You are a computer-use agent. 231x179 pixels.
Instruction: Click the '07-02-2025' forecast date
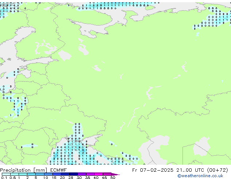(156, 170)
